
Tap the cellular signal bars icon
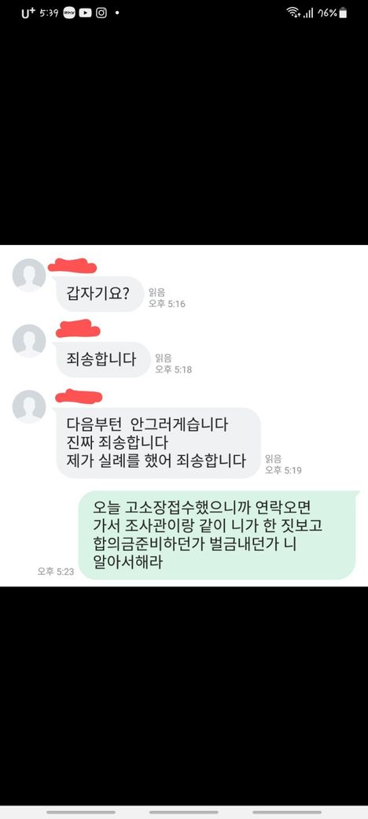click(308, 14)
